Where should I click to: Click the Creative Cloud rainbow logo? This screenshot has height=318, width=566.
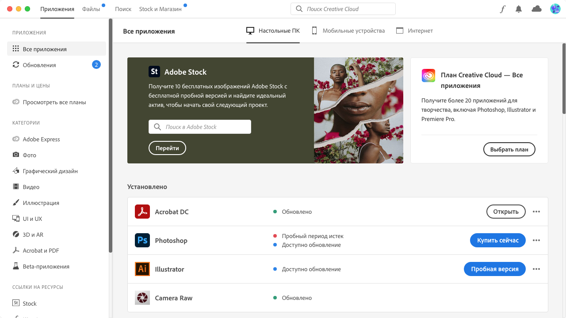428,75
